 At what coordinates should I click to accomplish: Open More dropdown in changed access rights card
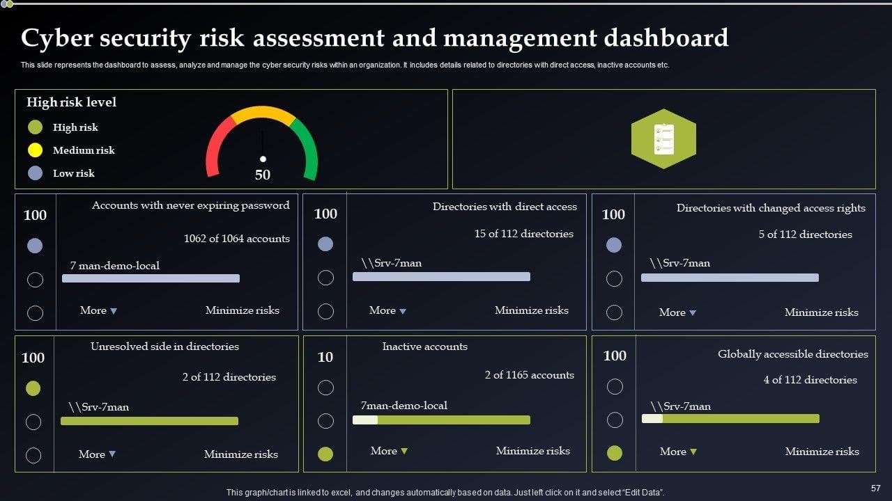pyautogui.click(x=677, y=312)
